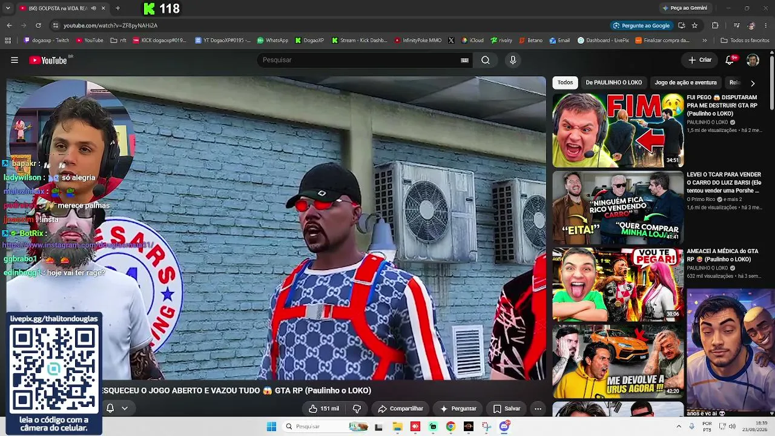Click the YouTube search magnifier button
The image size is (775, 436).
pyautogui.click(x=486, y=60)
